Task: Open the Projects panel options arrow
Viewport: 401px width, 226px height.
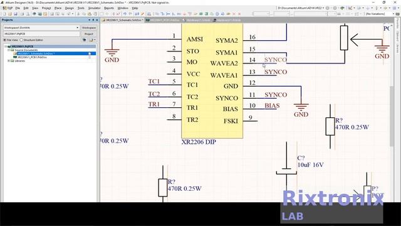Action: (89, 20)
